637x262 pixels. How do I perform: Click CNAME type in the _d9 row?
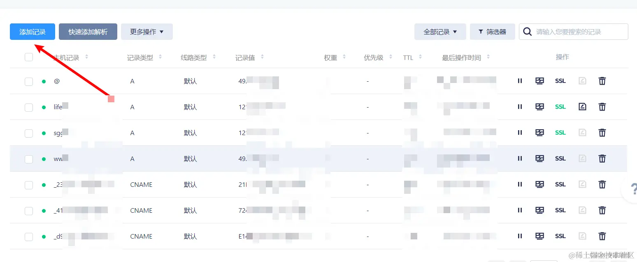141,237
